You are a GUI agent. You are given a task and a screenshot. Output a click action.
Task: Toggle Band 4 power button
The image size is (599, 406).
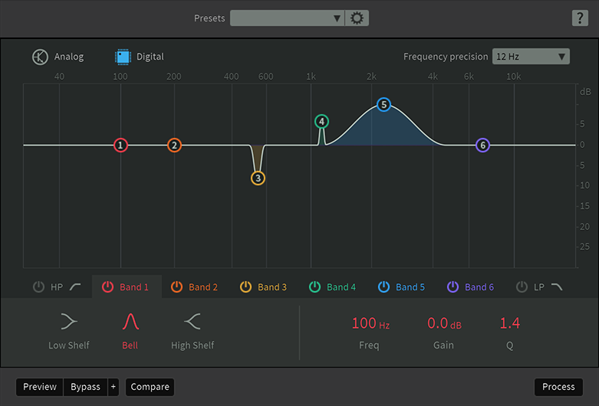tap(314, 286)
